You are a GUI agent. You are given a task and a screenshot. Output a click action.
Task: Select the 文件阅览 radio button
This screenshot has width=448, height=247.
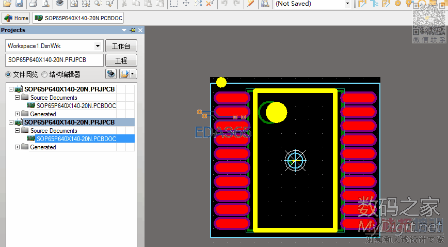pyautogui.click(x=8, y=74)
